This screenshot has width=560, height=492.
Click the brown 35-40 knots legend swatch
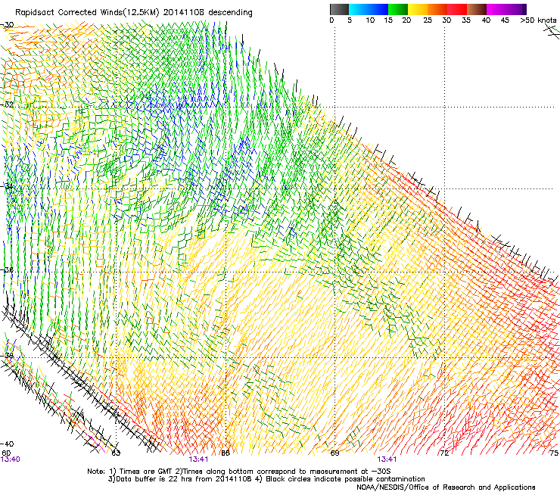click(477, 9)
